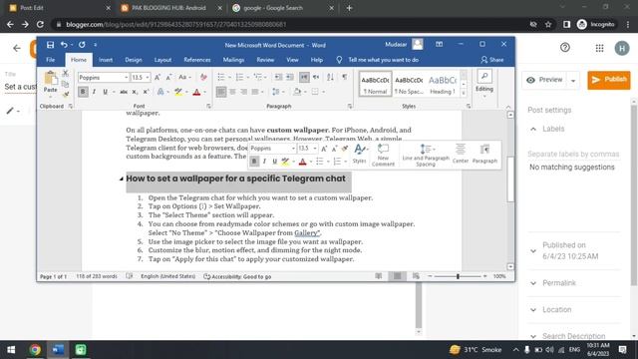This screenshot has width=638, height=359.
Task: Click Editing find icon in ribbon
Action: click(484, 76)
